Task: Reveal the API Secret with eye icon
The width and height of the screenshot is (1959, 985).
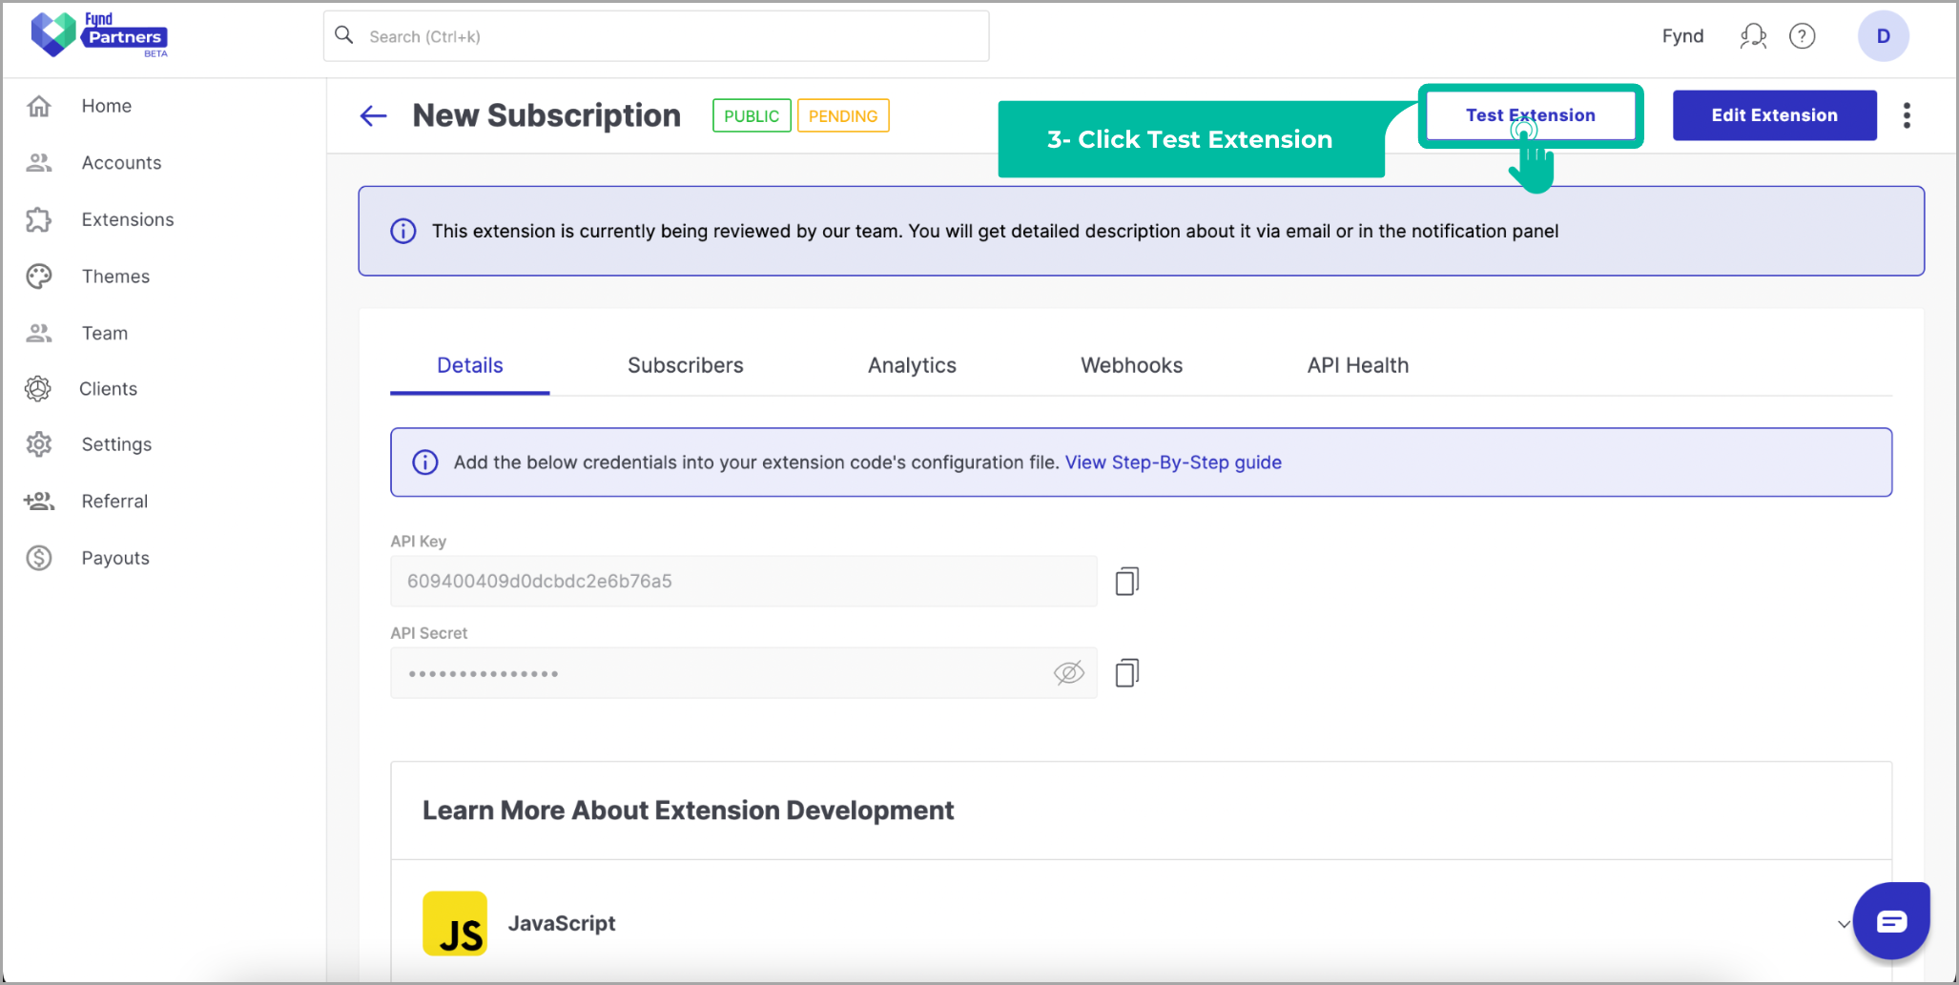Action: [1069, 673]
